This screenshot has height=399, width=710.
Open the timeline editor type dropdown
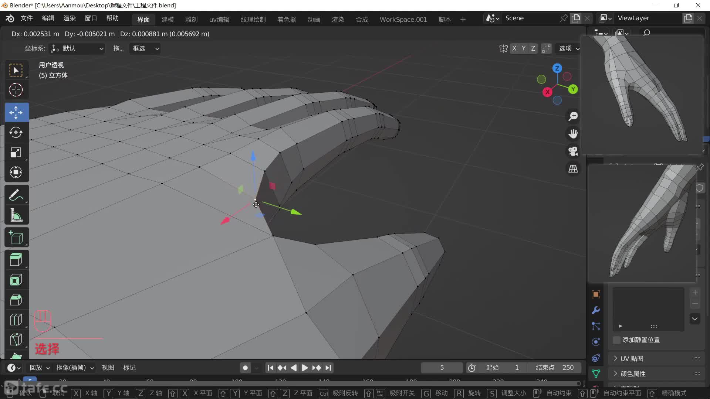(14, 368)
